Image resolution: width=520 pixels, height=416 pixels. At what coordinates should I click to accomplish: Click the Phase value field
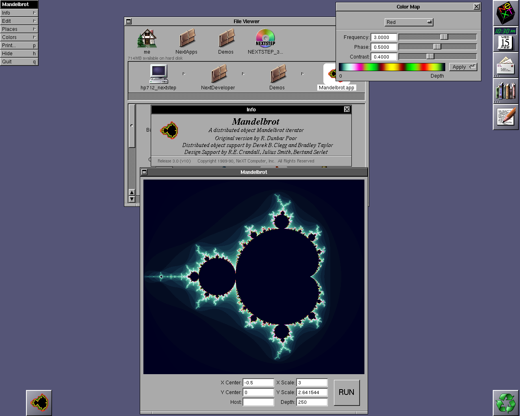pos(383,47)
